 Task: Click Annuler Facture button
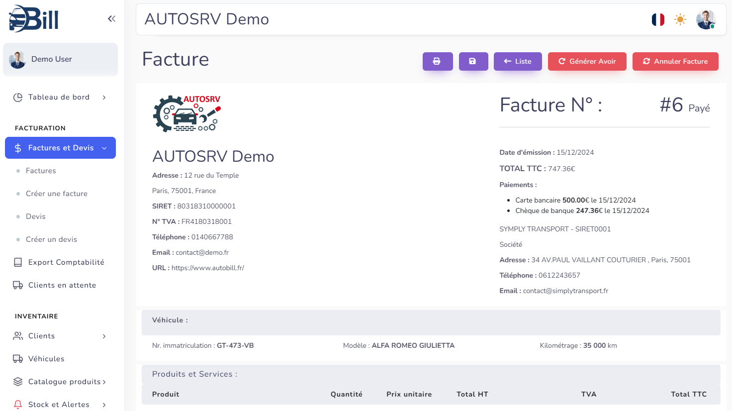point(675,61)
